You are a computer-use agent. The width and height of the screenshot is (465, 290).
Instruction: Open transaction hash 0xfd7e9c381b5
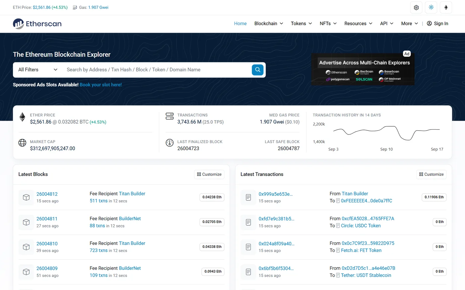[x=276, y=219]
